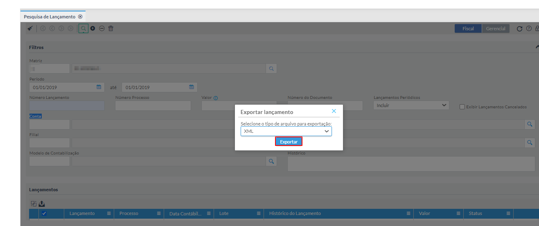Sort by Status column header
Viewport: 539px width, 226px height.
476,213
